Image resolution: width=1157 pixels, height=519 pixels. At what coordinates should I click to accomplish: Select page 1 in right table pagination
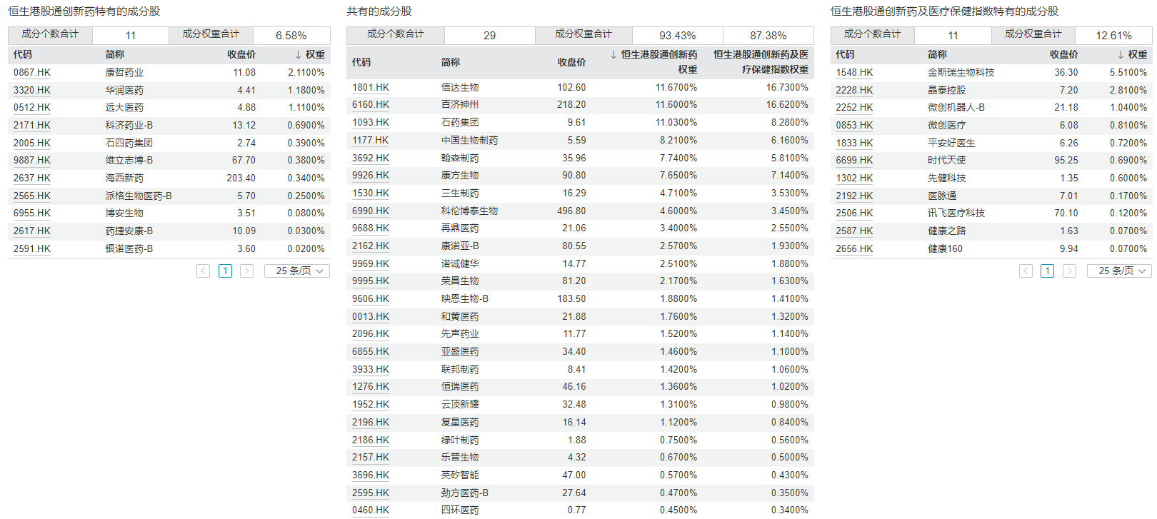1048,271
